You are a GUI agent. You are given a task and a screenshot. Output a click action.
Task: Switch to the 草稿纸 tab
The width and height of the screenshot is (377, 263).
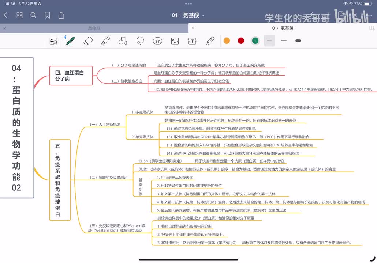click(x=94, y=28)
